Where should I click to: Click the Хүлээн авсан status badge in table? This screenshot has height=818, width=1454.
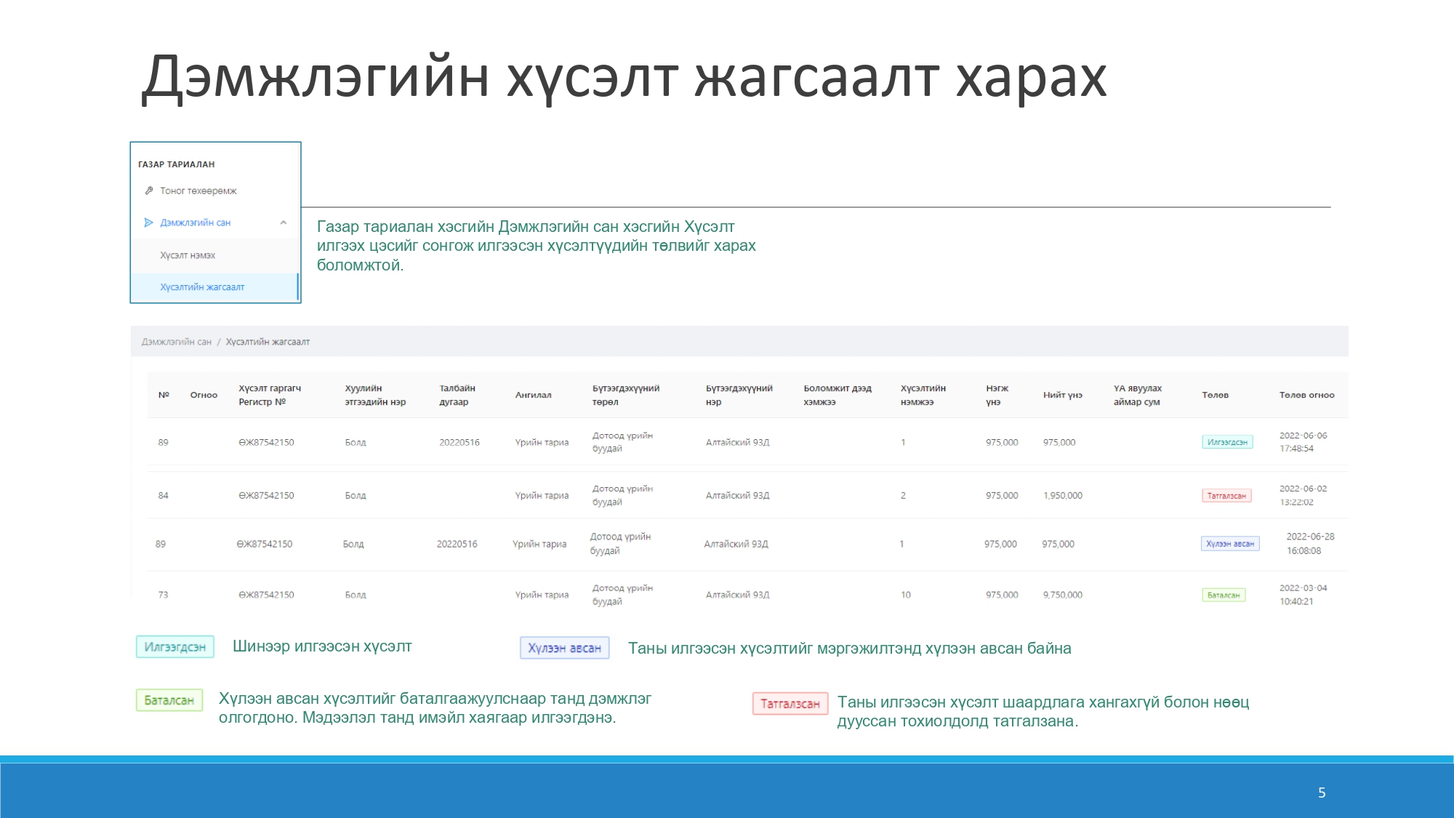click(x=1229, y=544)
